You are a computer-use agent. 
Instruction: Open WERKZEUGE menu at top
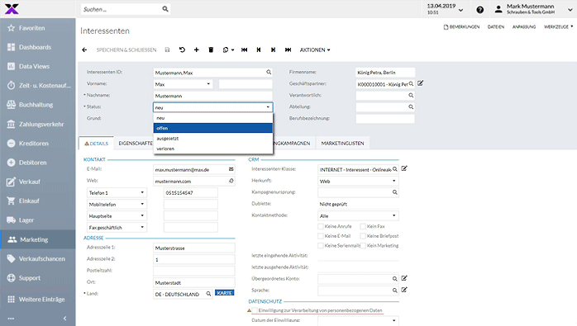pyautogui.click(x=558, y=27)
